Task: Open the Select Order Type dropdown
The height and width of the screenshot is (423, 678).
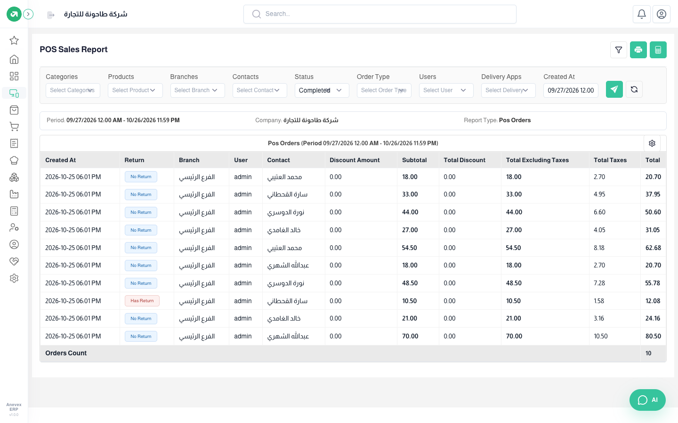Action: 384,90
